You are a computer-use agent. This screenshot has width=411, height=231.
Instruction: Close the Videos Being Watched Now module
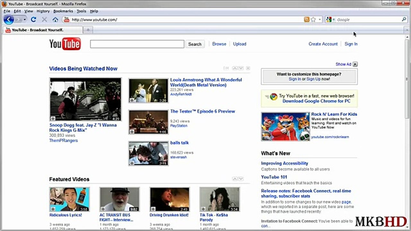pos(248,68)
